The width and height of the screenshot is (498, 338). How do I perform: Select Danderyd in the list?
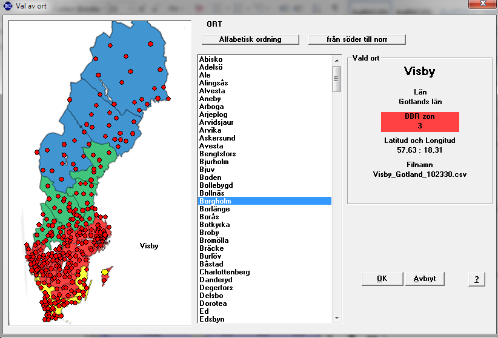[265, 280]
